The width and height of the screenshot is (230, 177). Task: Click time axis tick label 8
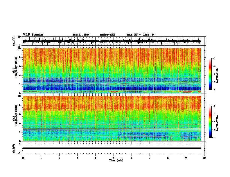click(168, 158)
